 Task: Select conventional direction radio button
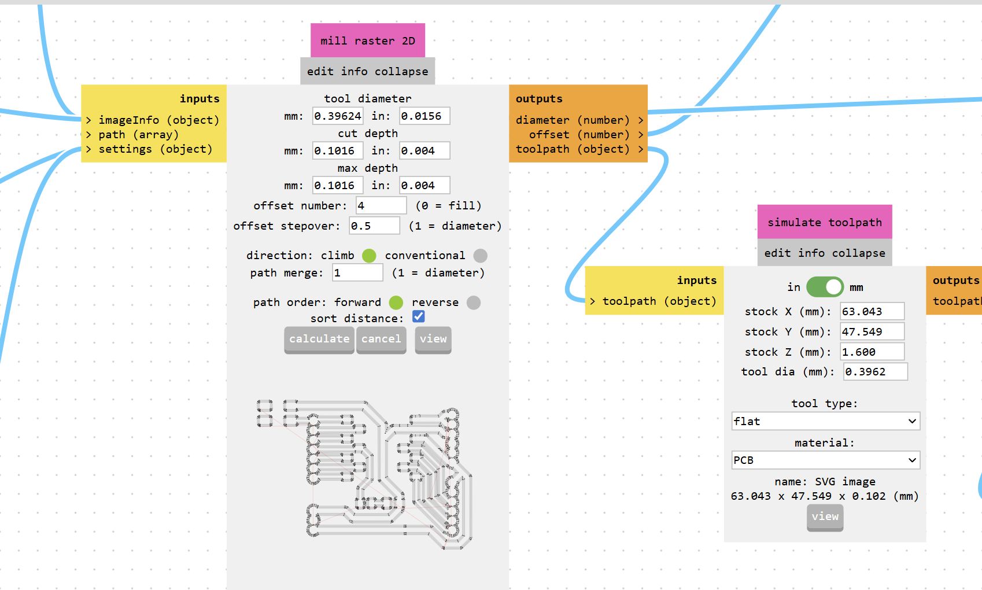tap(480, 256)
